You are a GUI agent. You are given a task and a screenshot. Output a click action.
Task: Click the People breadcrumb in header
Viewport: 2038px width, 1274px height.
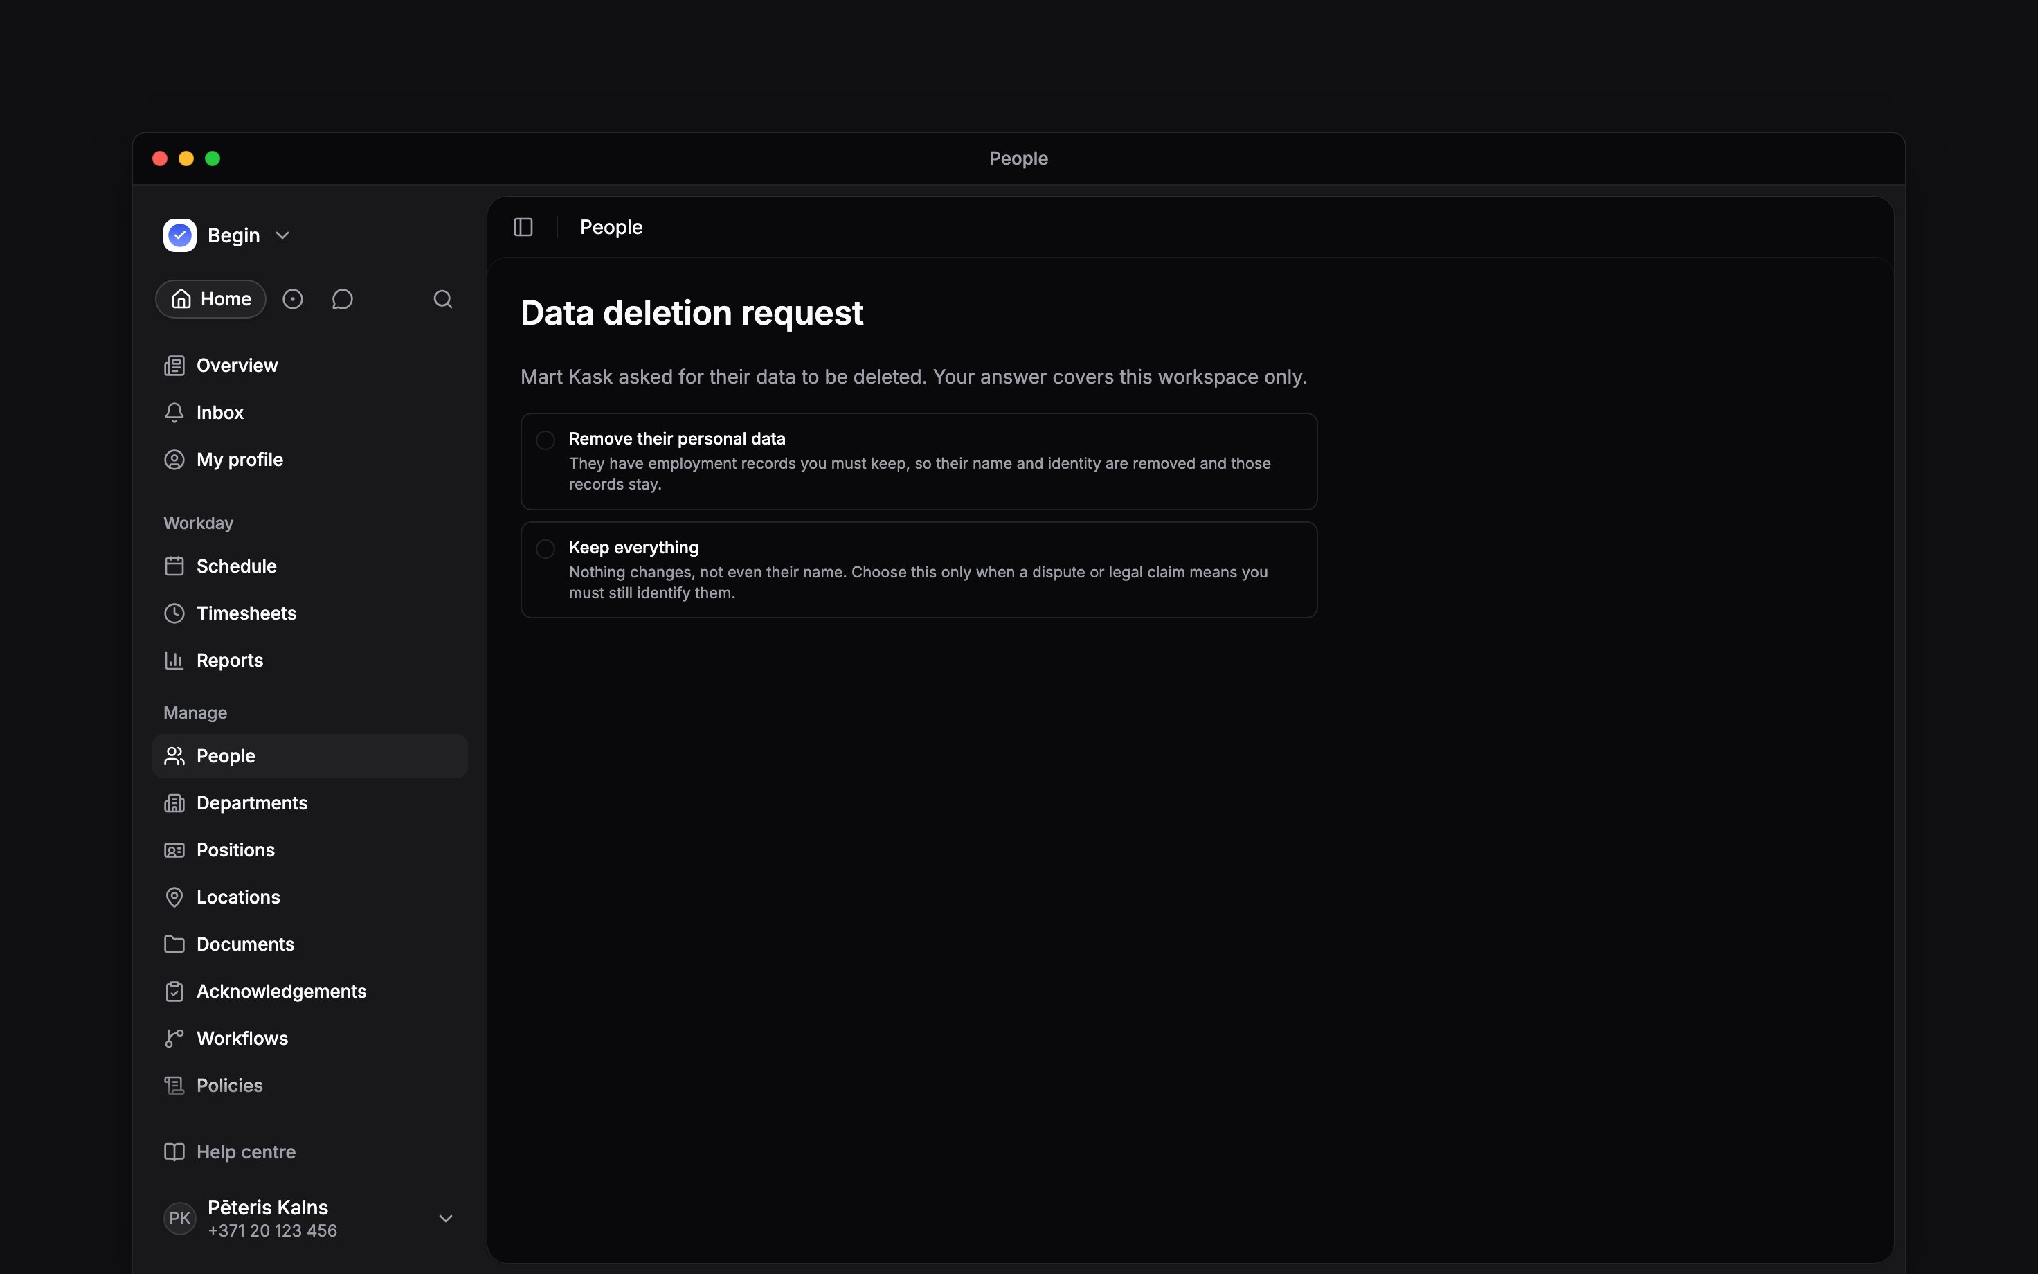(x=611, y=228)
